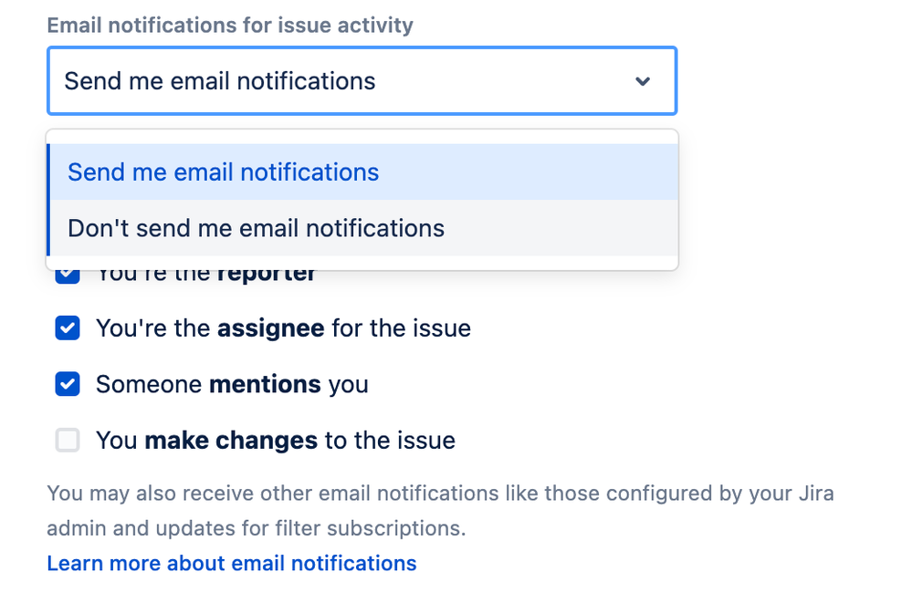
Task: Enable the "You make changes" checkbox
Action: pyautogui.click(x=68, y=441)
